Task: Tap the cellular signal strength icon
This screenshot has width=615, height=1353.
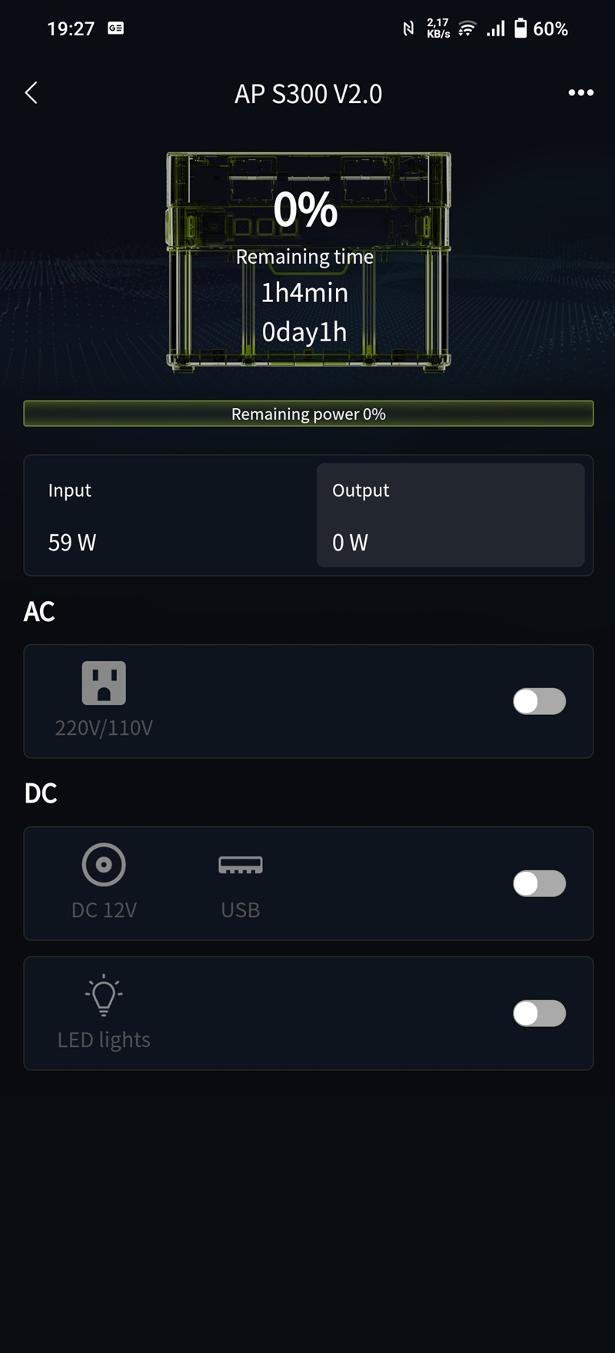Action: tap(496, 28)
